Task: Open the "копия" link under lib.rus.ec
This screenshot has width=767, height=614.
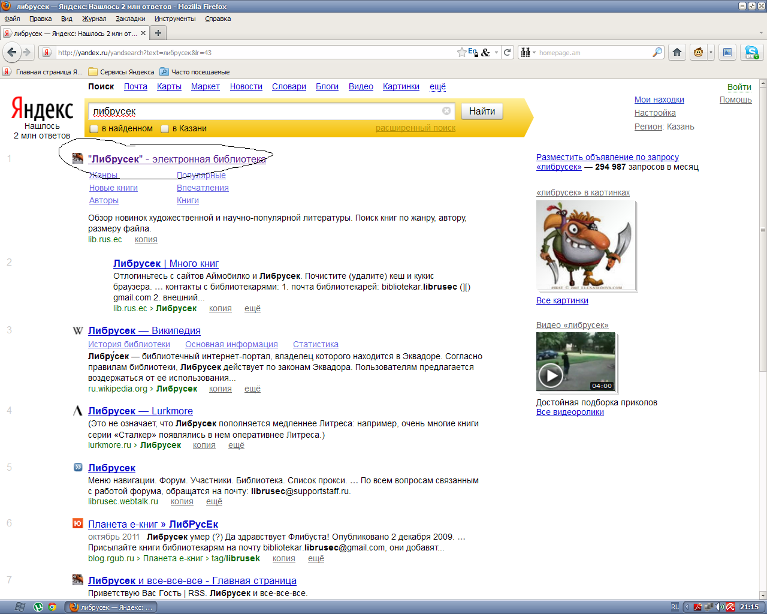Action: [x=146, y=239]
